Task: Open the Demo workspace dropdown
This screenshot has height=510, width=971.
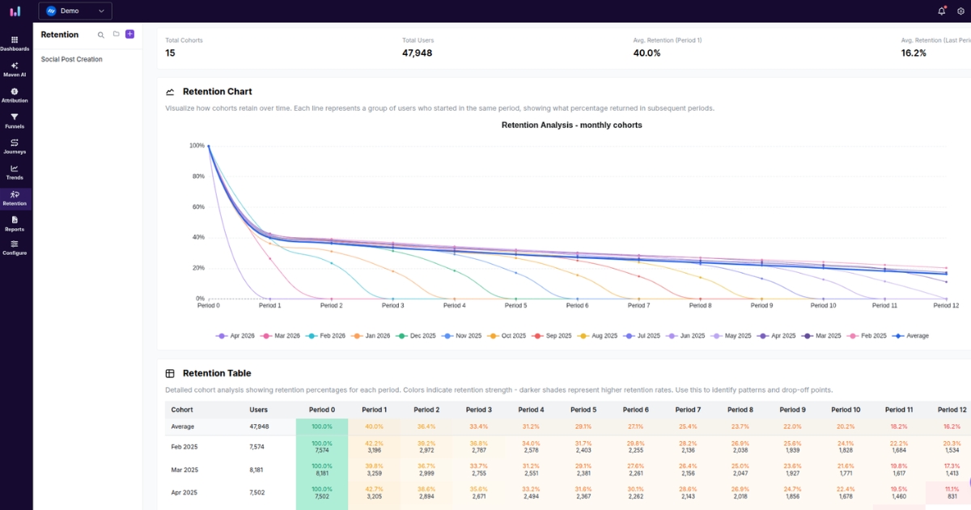Action: pos(75,11)
